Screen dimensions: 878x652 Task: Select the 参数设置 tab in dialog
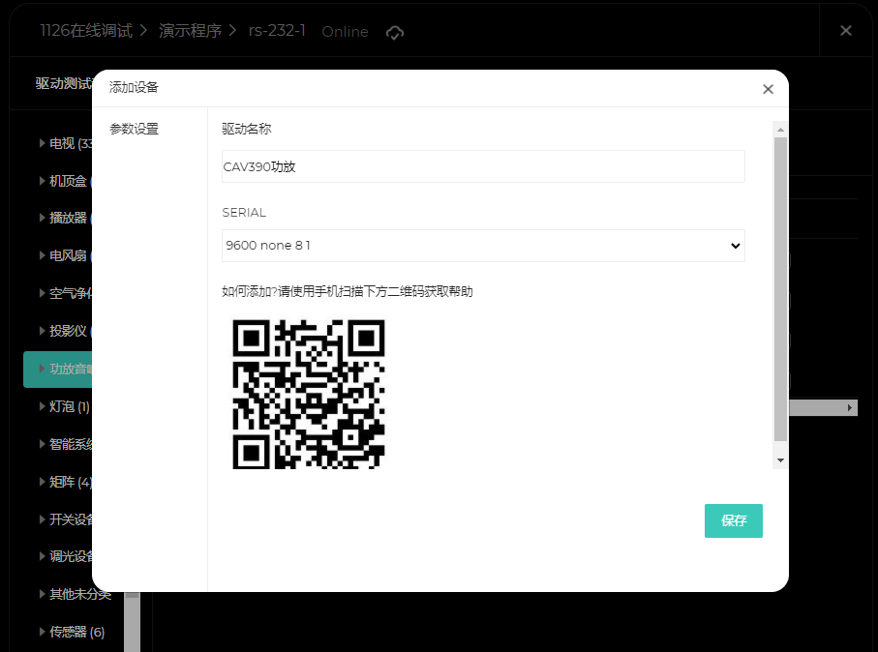click(134, 129)
